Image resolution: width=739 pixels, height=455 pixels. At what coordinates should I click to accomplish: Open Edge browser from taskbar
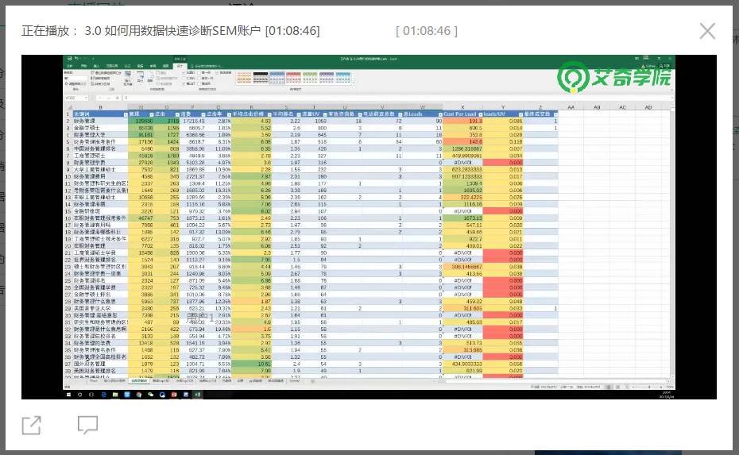pos(103,394)
